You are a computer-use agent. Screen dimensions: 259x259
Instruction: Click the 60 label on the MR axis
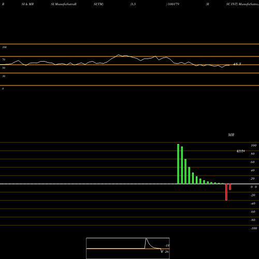click(253, 162)
